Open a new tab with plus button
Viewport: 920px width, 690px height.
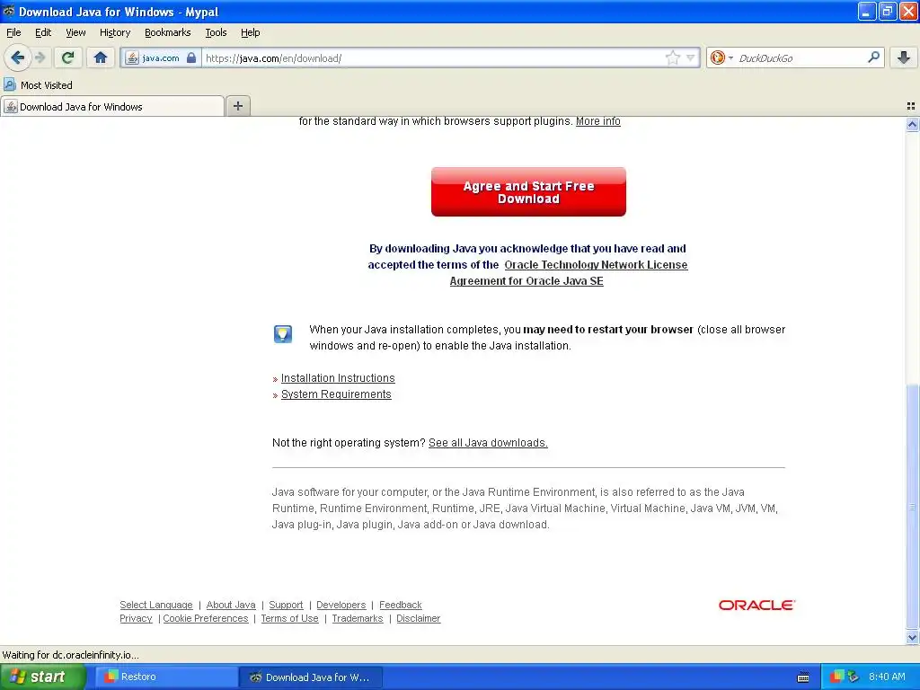tap(237, 106)
